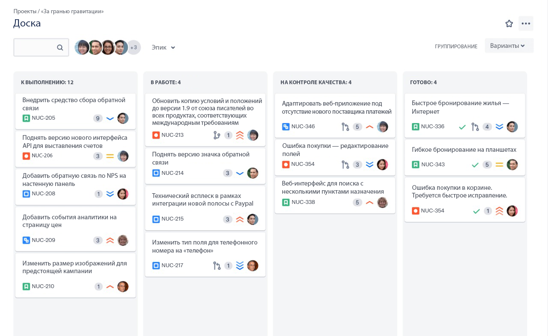The image size is (548, 336).
Task: Star this board as favorite
Action: click(x=509, y=24)
